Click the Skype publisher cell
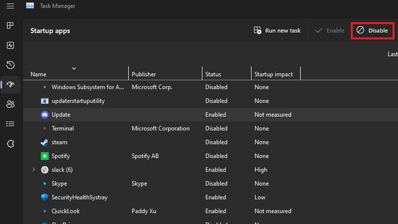Image resolution: width=398 pixels, height=224 pixels. pyautogui.click(x=139, y=184)
